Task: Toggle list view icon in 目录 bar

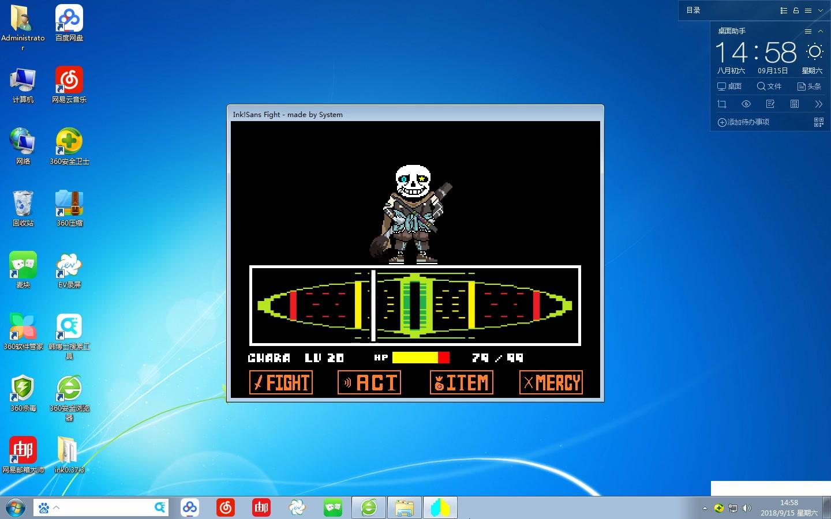Action: click(x=784, y=10)
